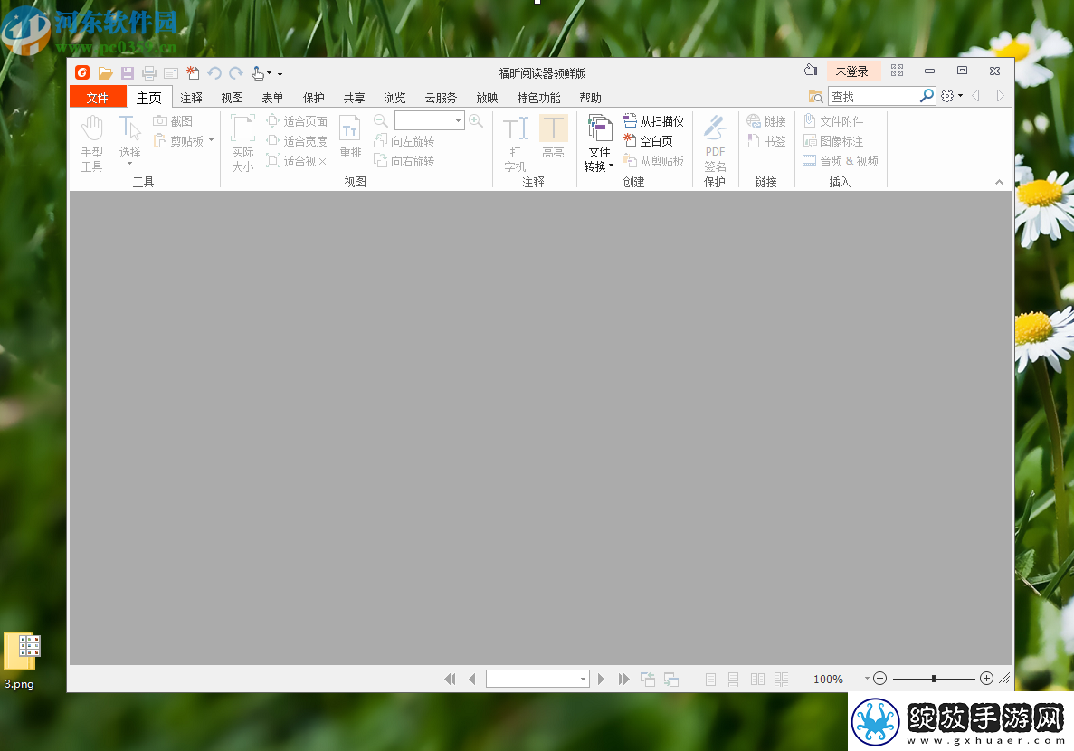This screenshot has height=751, width=1074.
Task: Click the Foxit logo icon in title bar
Action: pos(82,72)
